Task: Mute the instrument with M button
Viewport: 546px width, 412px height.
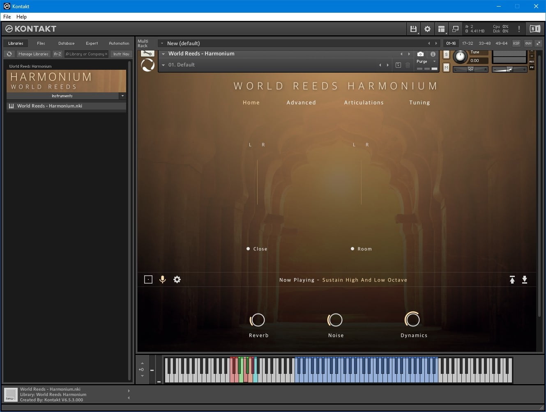Action: point(446,67)
